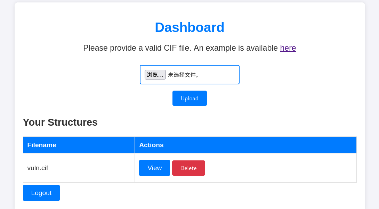Click the 未选择文件 no-file-selected label
Viewport: 379px width, 209px height.
[x=184, y=75]
